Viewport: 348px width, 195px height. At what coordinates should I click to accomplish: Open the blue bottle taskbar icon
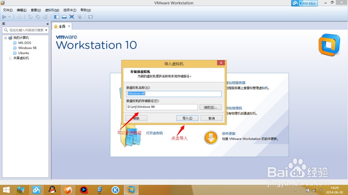coord(100,190)
